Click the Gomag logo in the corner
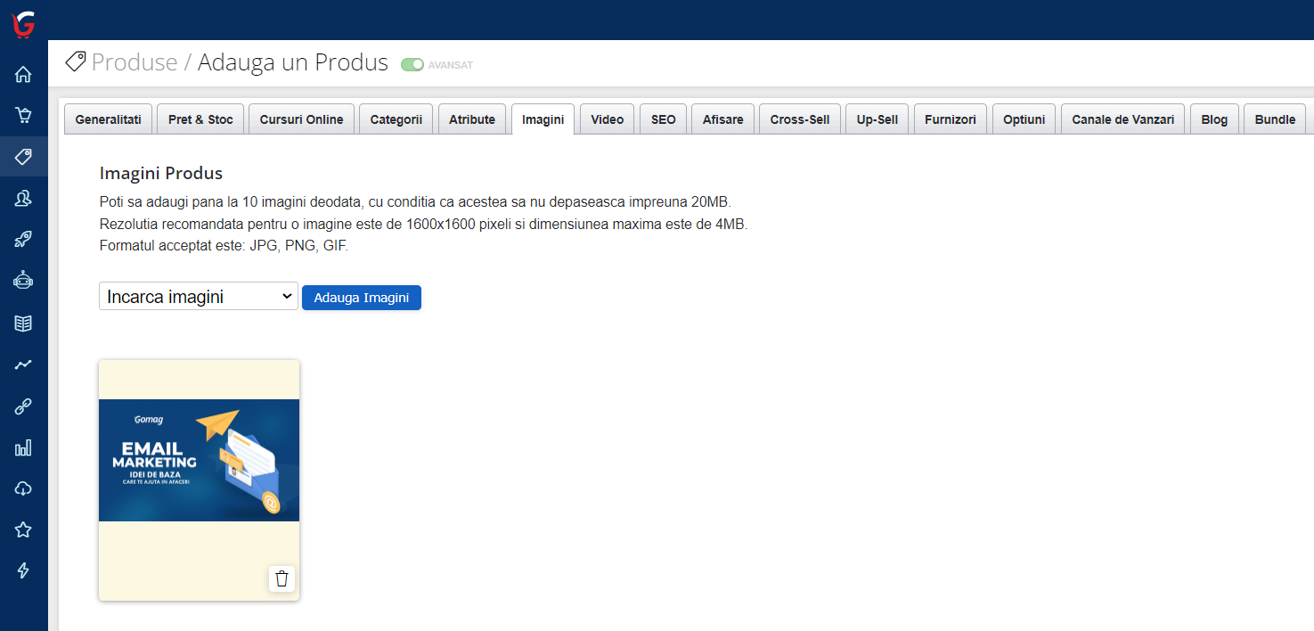The image size is (1314, 631). coord(22,22)
